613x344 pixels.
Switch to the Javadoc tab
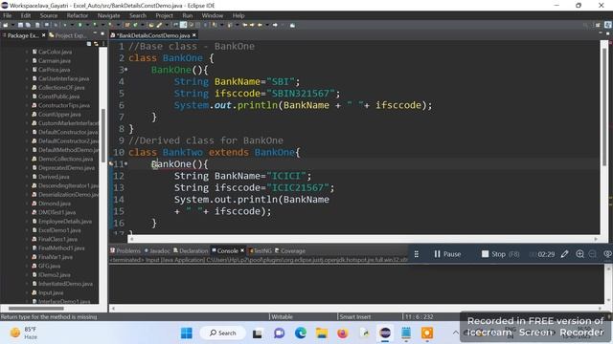(157, 250)
